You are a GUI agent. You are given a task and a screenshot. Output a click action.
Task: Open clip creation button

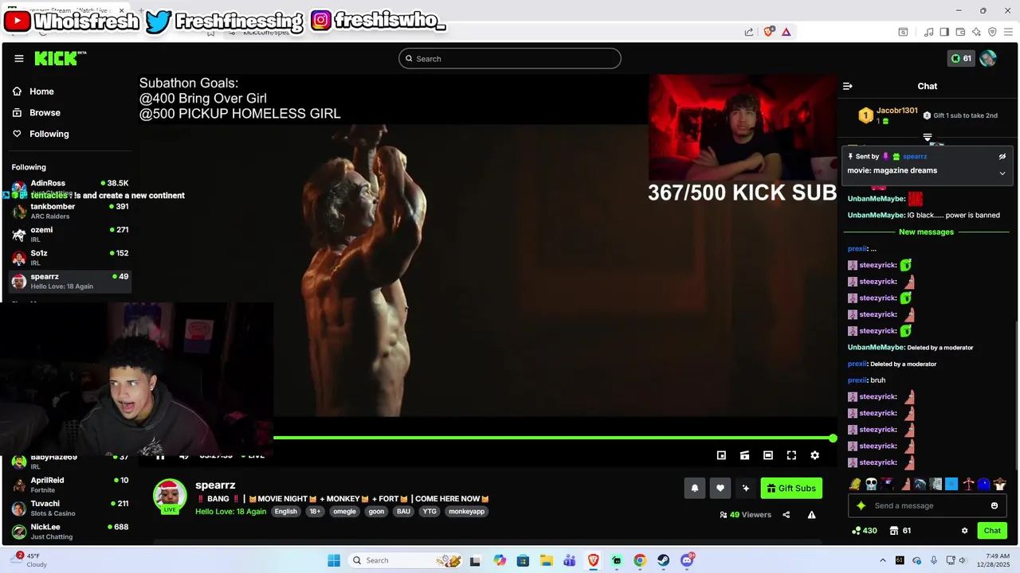tap(744, 455)
